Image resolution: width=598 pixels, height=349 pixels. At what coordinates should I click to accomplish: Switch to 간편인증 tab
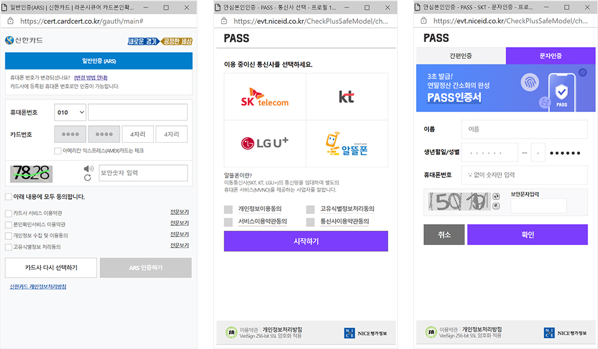point(461,56)
